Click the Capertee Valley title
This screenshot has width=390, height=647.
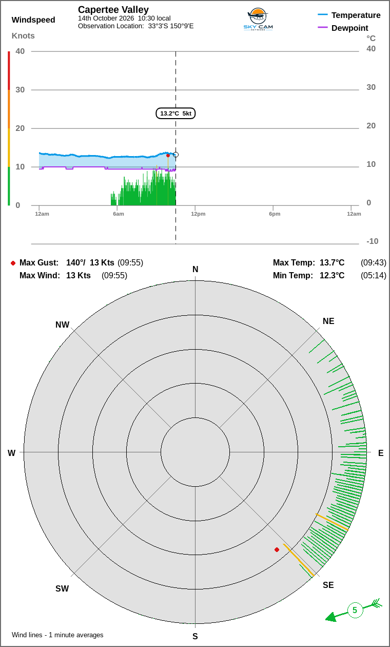click(113, 10)
